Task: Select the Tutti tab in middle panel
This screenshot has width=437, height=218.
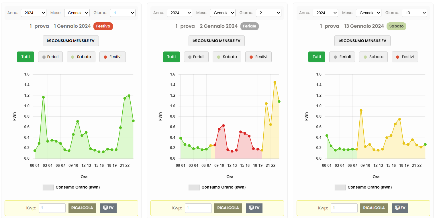Action: 171,57
